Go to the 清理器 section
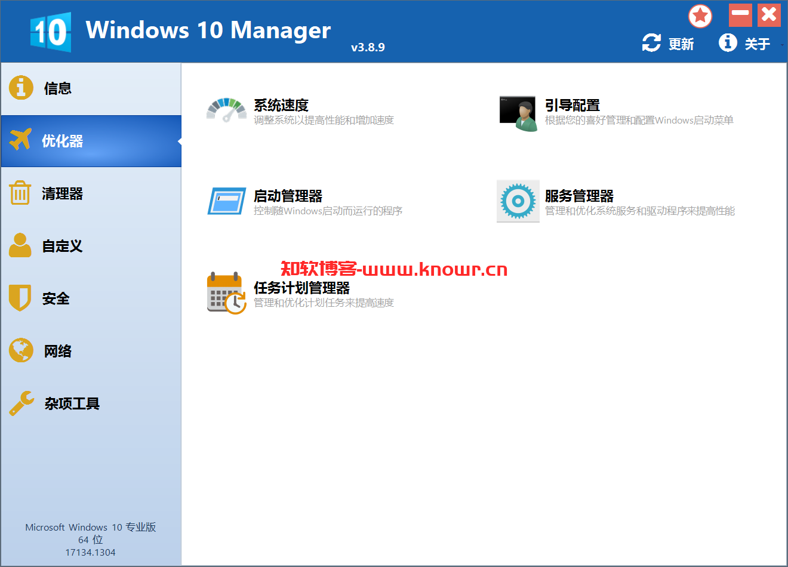This screenshot has height=567, width=788. point(91,193)
